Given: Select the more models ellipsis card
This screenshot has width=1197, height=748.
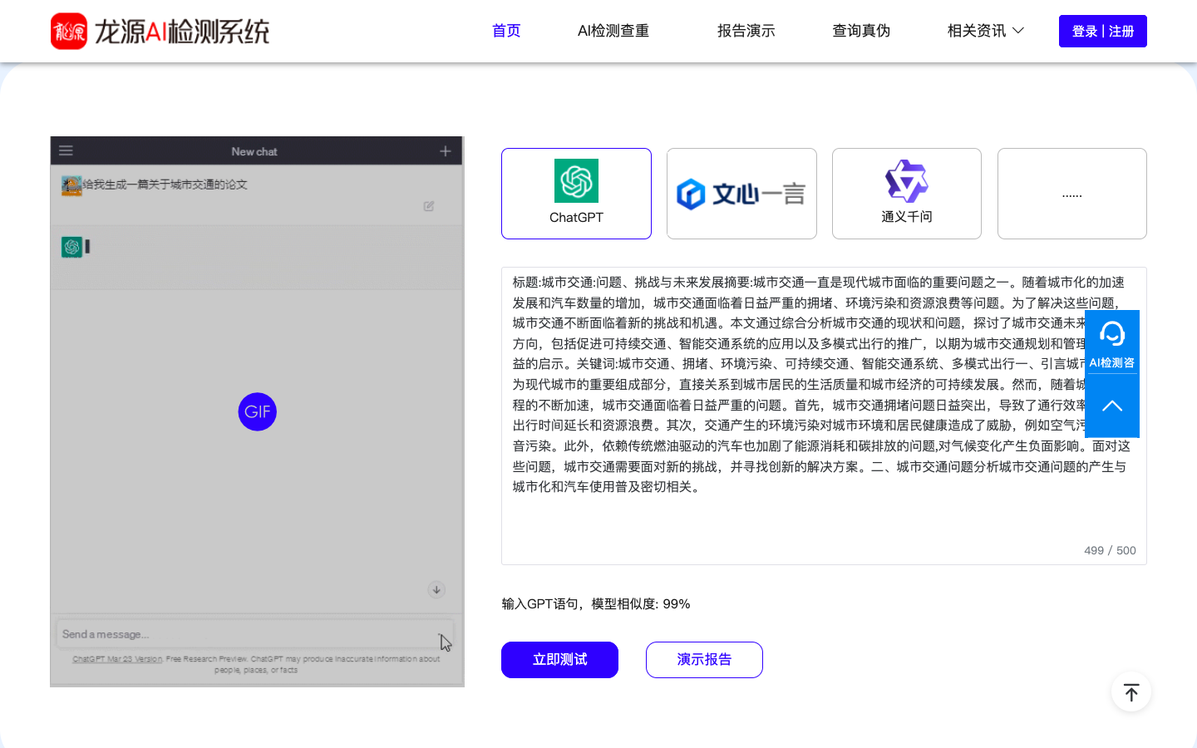Looking at the screenshot, I should point(1071,194).
